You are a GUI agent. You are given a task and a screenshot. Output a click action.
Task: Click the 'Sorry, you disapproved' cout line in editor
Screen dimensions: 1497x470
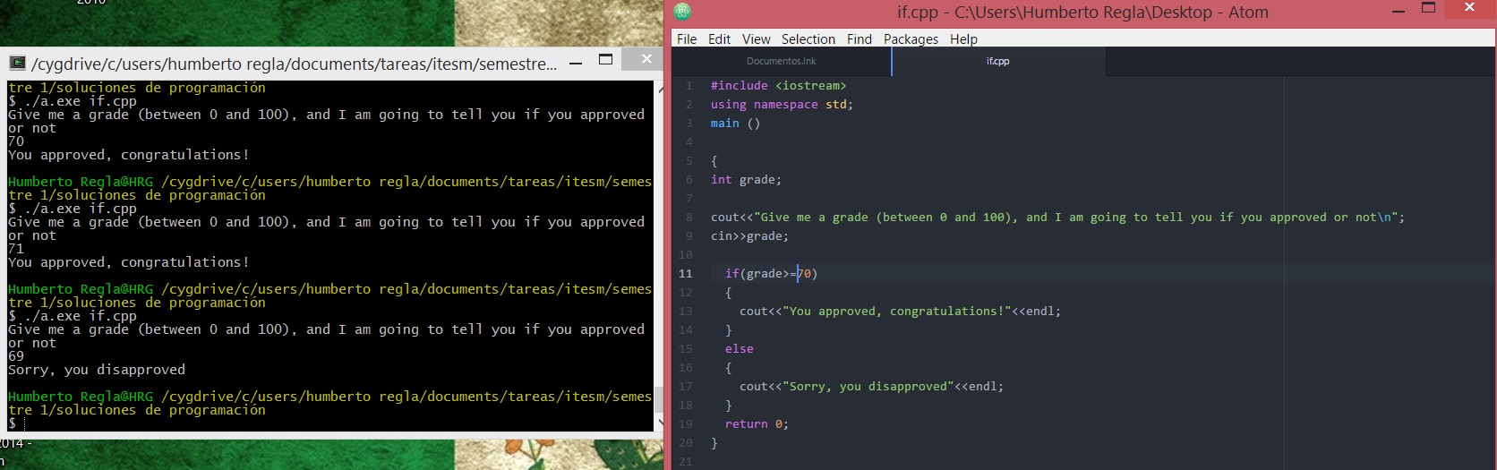pos(871,387)
